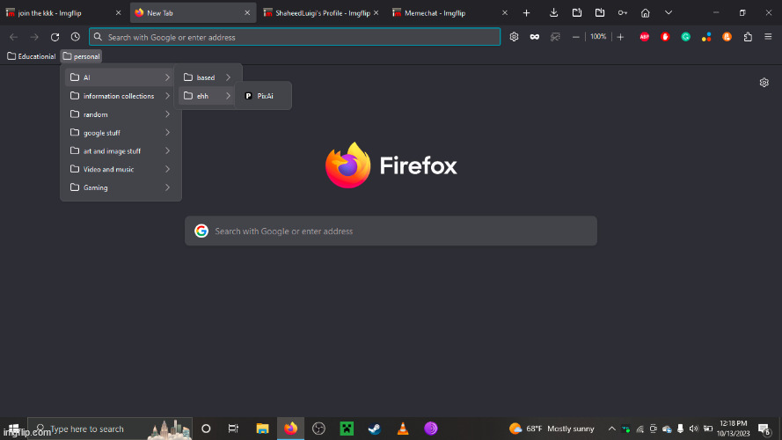782x440 pixels.
Task: Open the Educational bookmarks folder
Action: coord(32,56)
